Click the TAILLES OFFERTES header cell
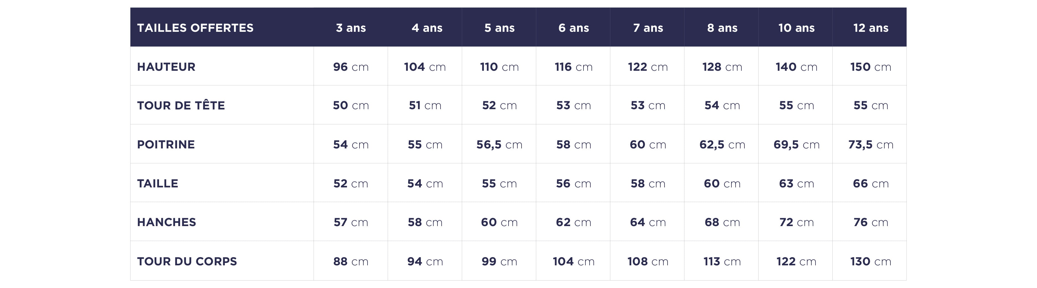Image resolution: width=1037 pixels, height=288 pixels. [195, 28]
